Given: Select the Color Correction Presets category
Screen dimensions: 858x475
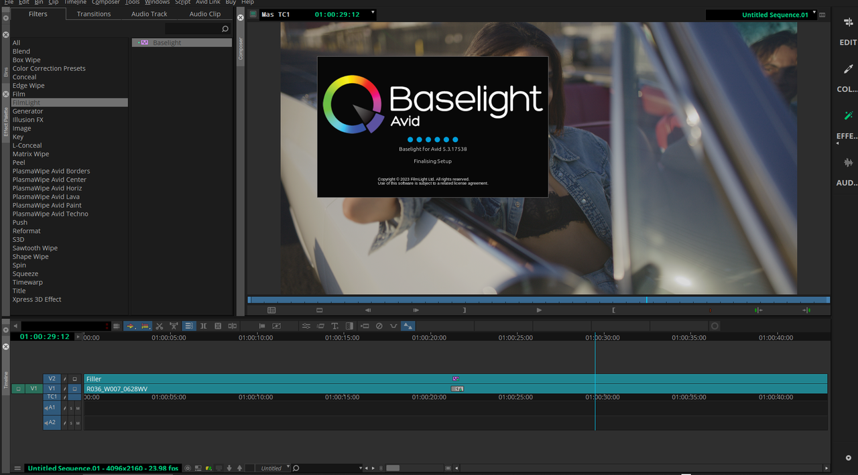Looking at the screenshot, I should click(49, 68).
